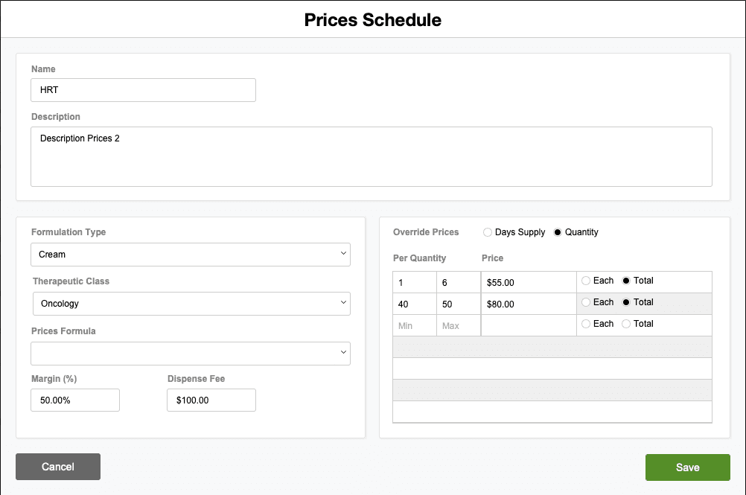This screenshot has width=746, height=495.
Task: Select the Quantity override option
Action: pyautogui.click(x=558, y=232)
